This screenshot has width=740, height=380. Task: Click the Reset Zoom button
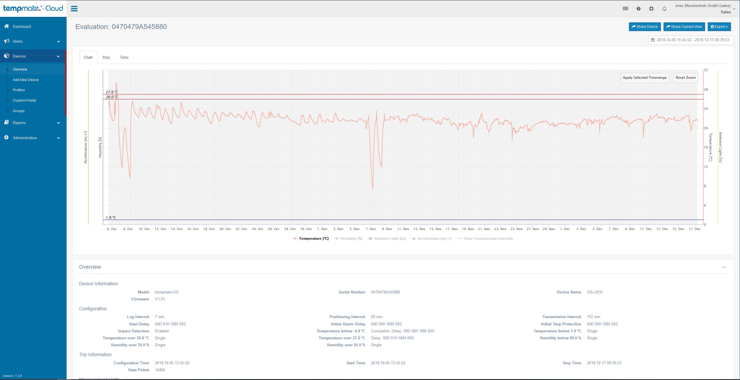click(685, 78)
